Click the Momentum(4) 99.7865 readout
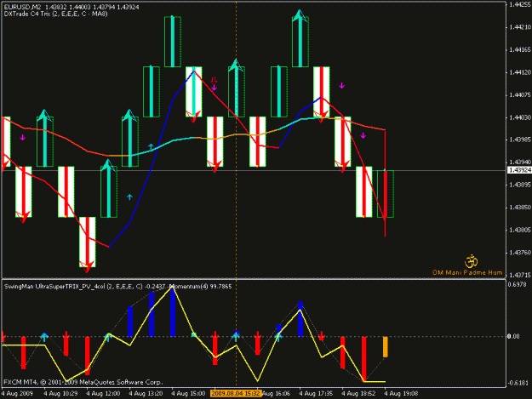The image size is (532, 399). pyautogui.click(x=200, y=287)
